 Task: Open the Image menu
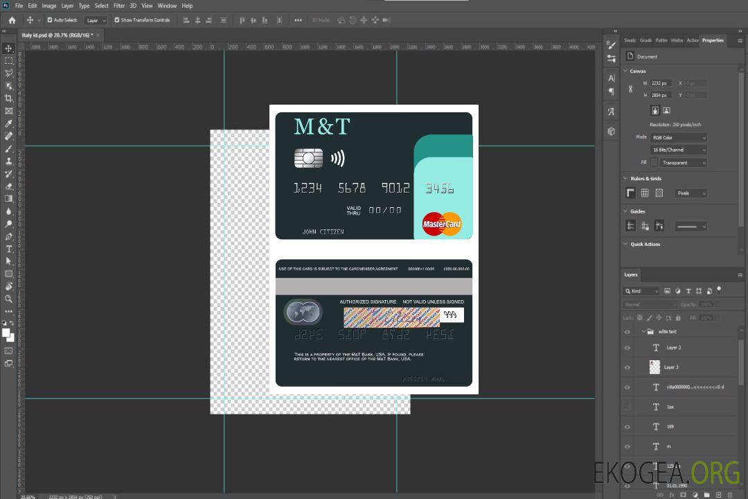click(x=48, y=6)
